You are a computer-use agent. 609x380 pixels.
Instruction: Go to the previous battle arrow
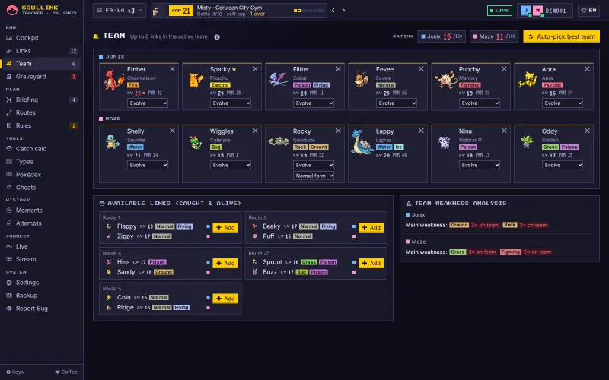[333, 11]
